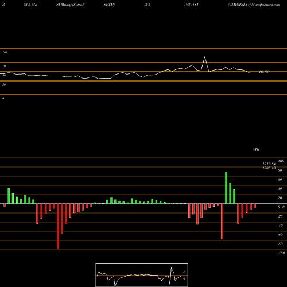Click the 939481 code in the header
This screenshot has height=287, width=287.
192,5
